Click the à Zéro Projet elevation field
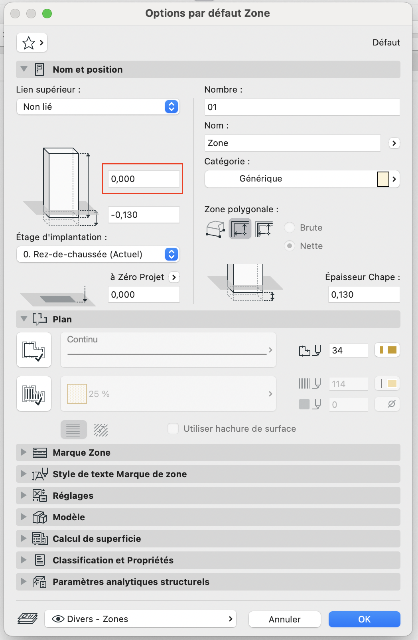This screenshot has height=640, width=418. click(144, 294)
